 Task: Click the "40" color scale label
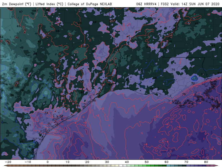click(x=127, y=162)
